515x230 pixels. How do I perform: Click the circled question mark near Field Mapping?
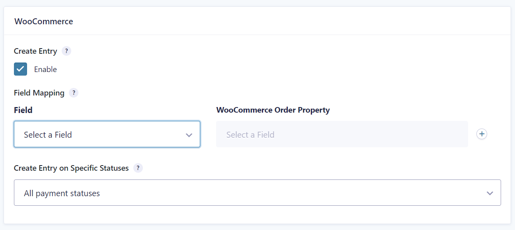tap(74, 93)
